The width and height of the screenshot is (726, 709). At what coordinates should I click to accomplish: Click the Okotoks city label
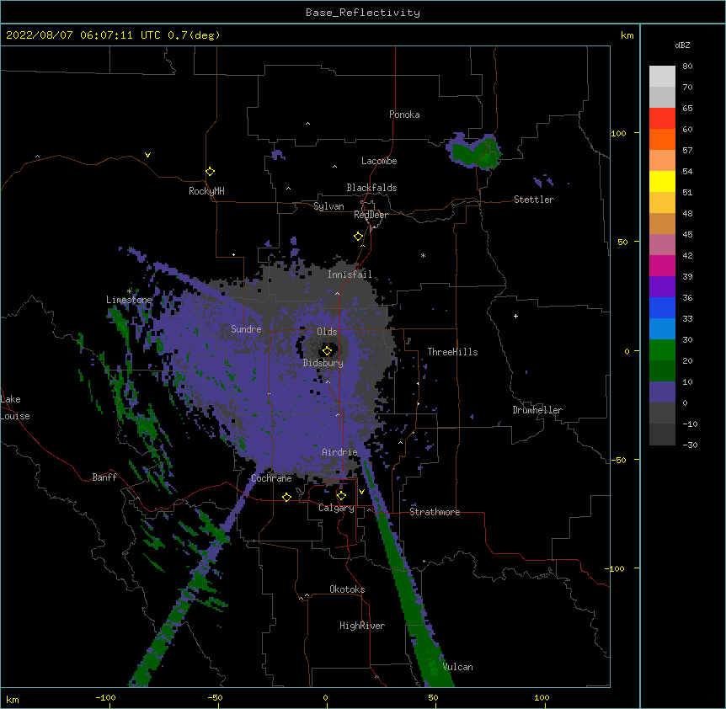point(347,589)
